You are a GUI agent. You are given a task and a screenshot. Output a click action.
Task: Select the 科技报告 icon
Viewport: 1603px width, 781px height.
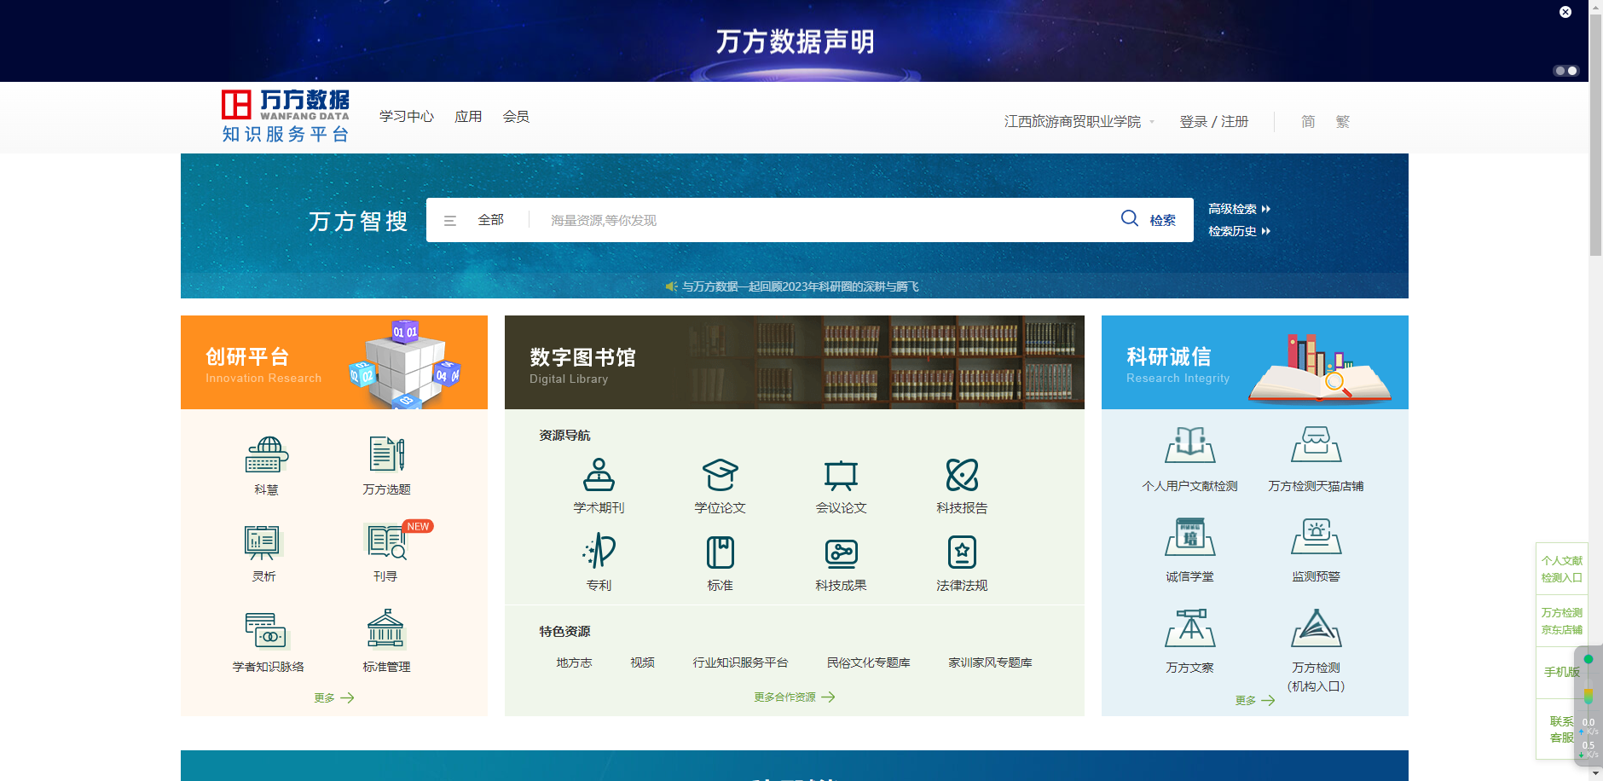[x=962, y=475]
